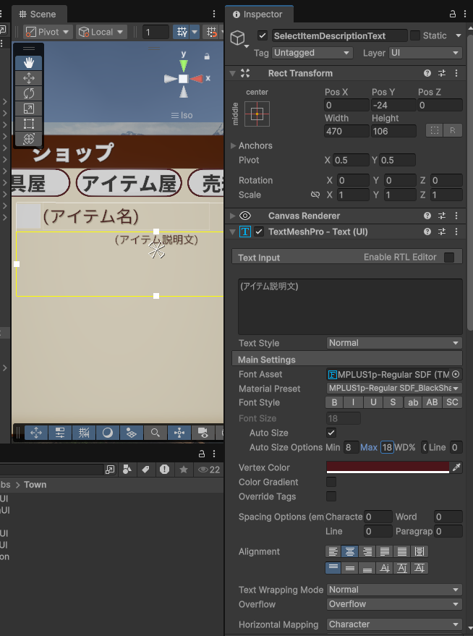This screenshot has height=636, width=473.
Task: Toggle the Static checkbox
Action: (414, 35)
